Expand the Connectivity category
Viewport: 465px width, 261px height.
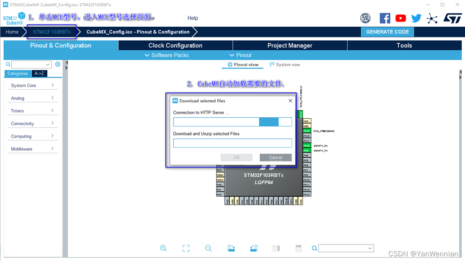click(x=32, y=123)
